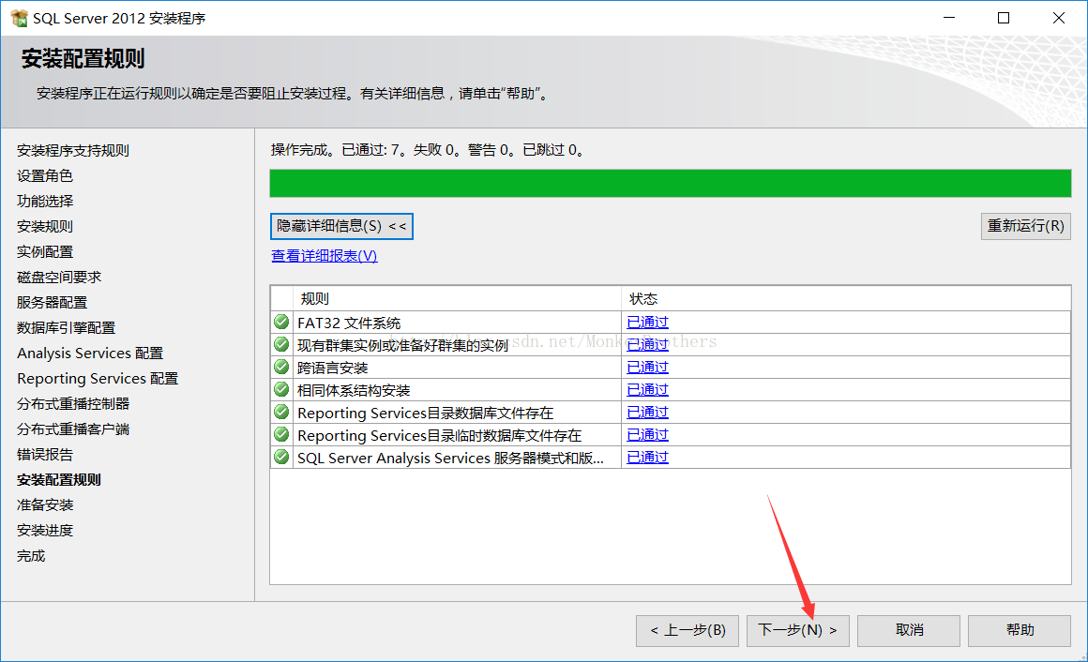Open the 查看详细报表(V) link

click(x=324, y=256)
